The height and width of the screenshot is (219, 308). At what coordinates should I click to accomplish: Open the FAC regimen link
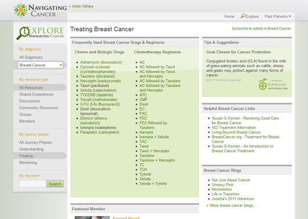click(143, 114)
